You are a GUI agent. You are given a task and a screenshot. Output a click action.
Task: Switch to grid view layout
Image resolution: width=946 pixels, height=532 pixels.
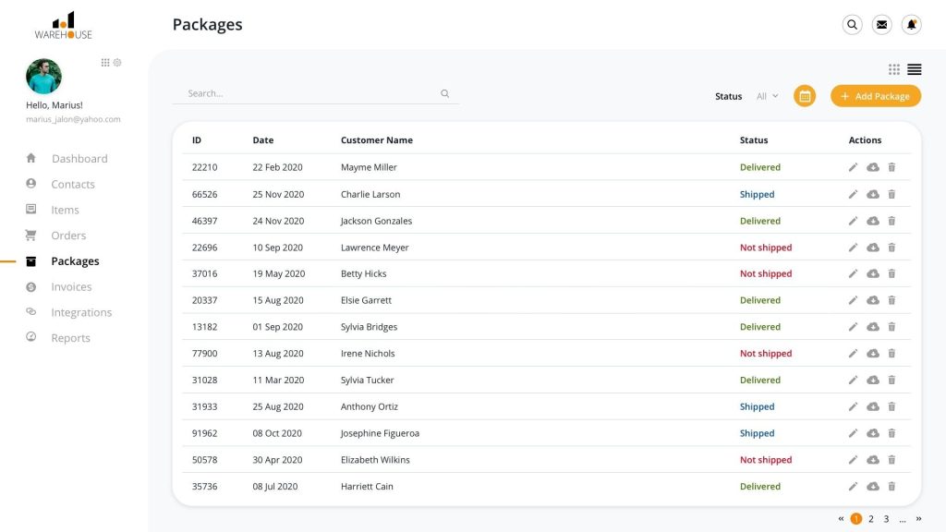[894, 69]
